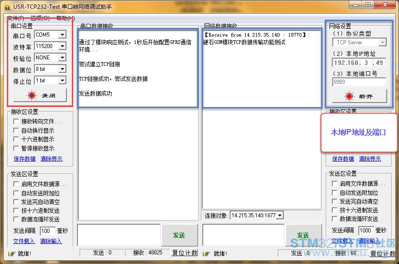The width and height of the screenshot is (399, 264).
Task: Click the text 发送数据成功 in serial log
Action: click(x=96, y=93)
